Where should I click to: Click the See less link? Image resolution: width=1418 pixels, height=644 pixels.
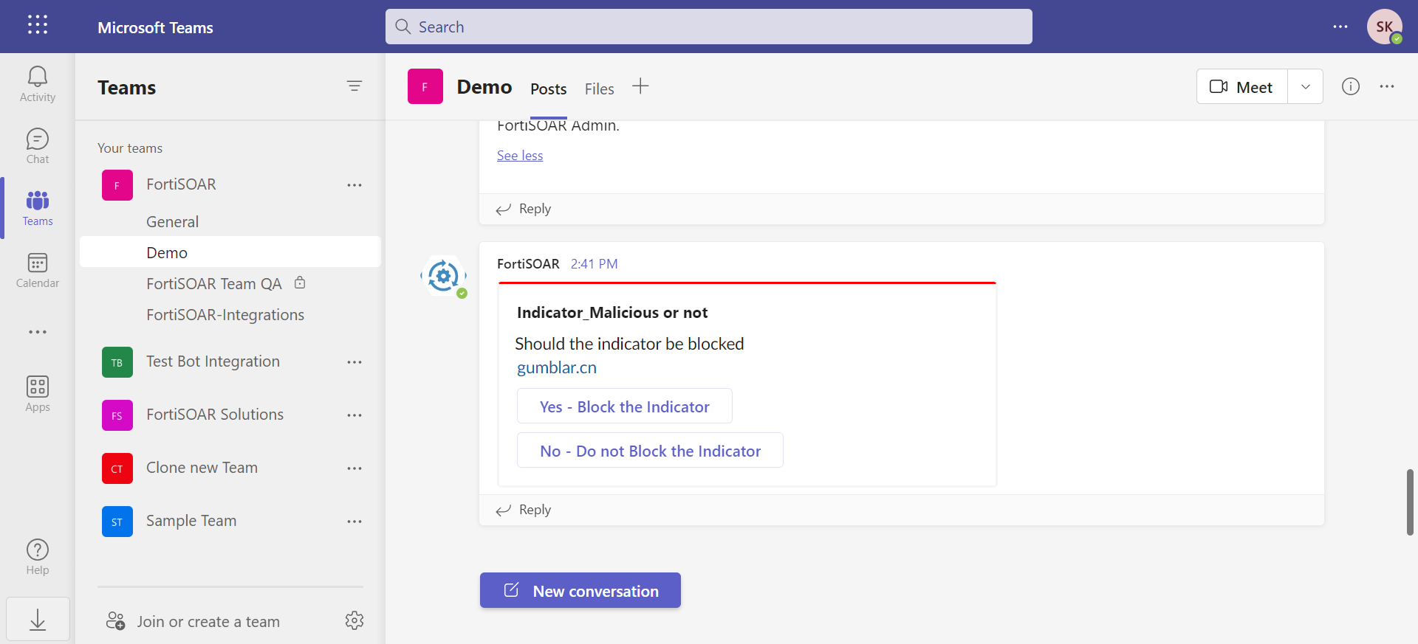pyautogui.click(x=520, y=156)
